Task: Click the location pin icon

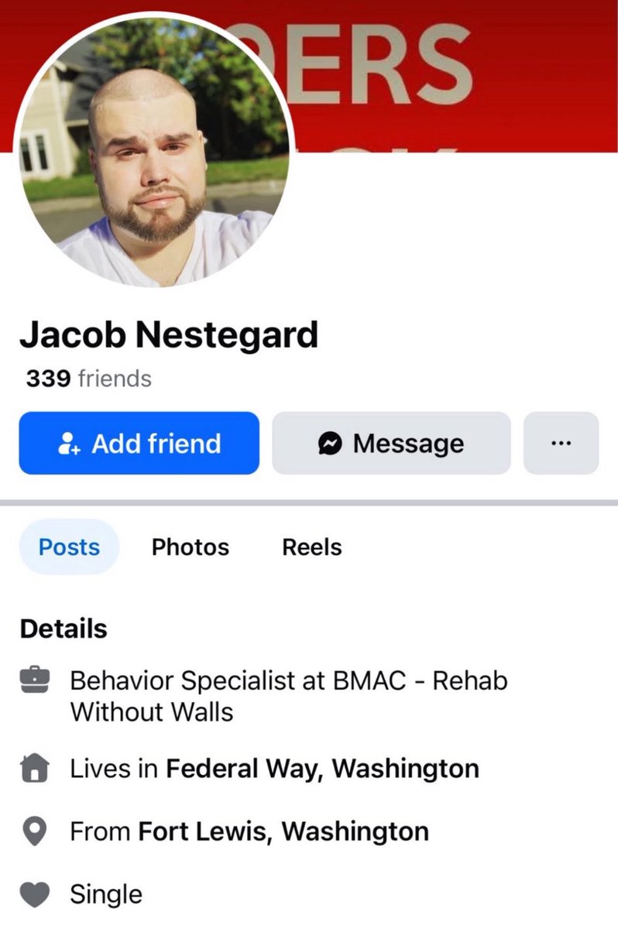Action: pyautogui.click(x=35, y=832)
